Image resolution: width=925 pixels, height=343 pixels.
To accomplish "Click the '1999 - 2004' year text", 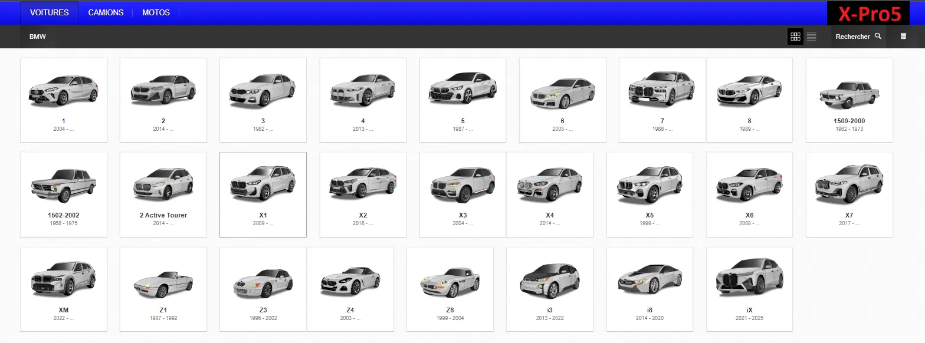I will 450,318.
